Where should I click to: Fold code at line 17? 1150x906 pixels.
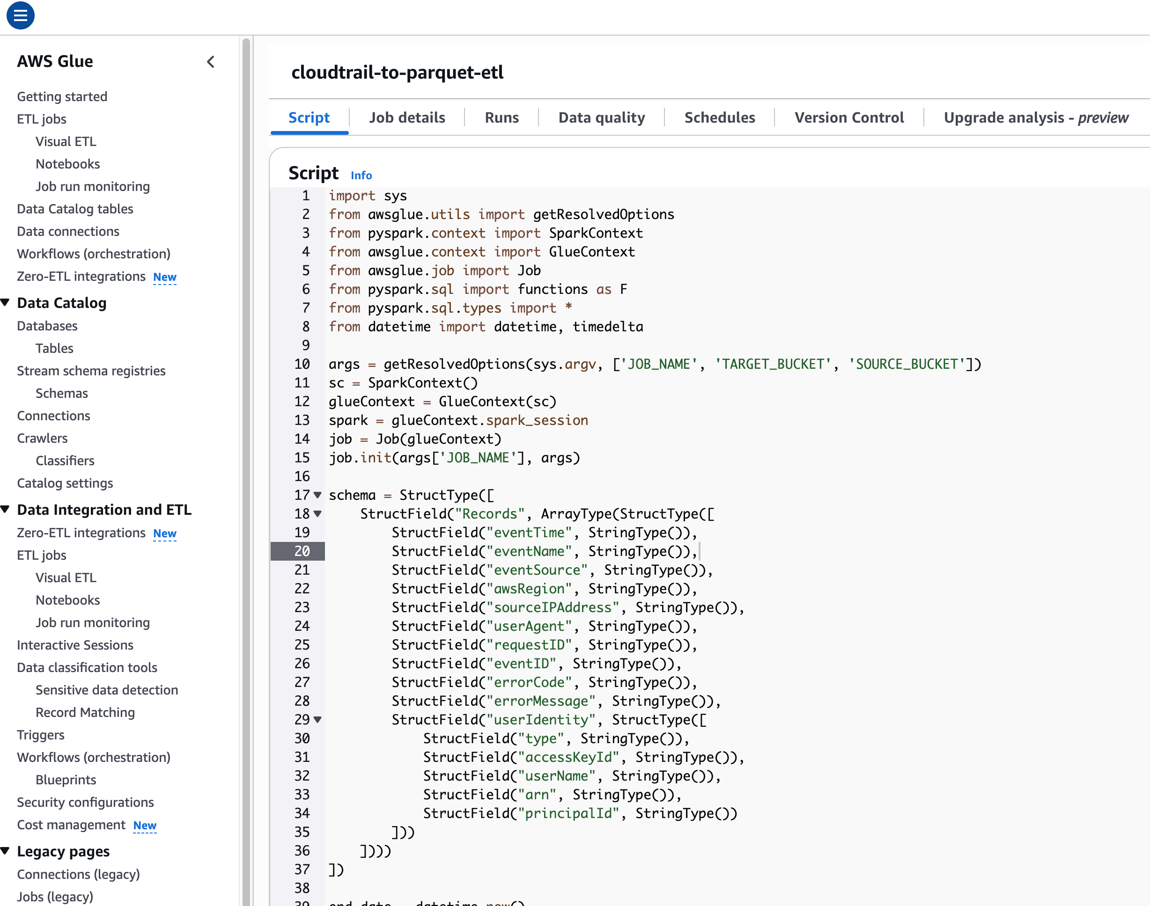coord(317,495)
